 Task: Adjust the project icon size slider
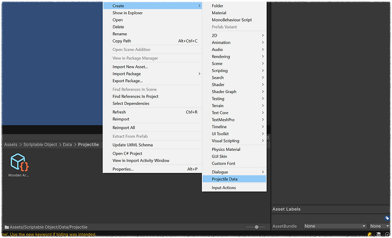256,227
